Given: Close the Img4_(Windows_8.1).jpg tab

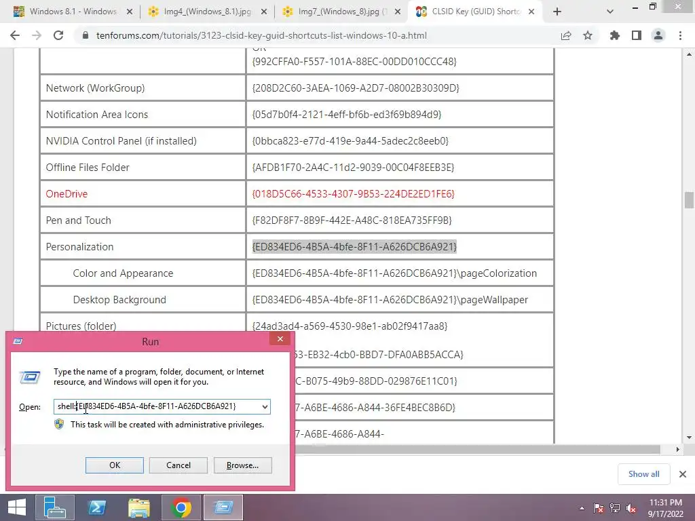Looking at the screenshot, I should coord(264,12).
